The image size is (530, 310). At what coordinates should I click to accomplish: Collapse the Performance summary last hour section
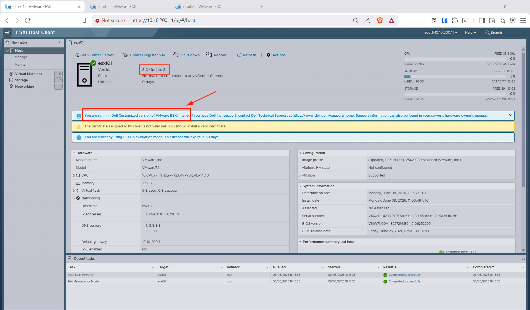tap(300, 242)
